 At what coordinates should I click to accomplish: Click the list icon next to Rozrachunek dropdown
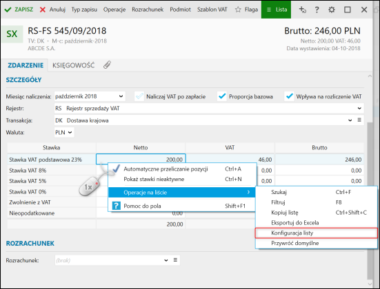tap(175, 259)
